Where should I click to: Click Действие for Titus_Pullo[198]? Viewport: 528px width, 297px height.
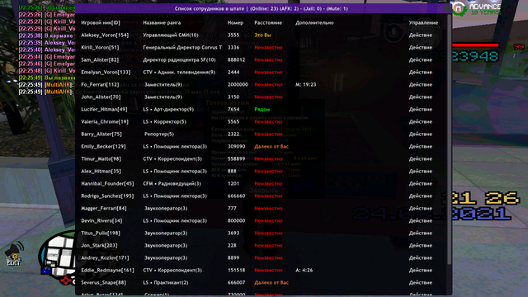click(x=420, y=233)
